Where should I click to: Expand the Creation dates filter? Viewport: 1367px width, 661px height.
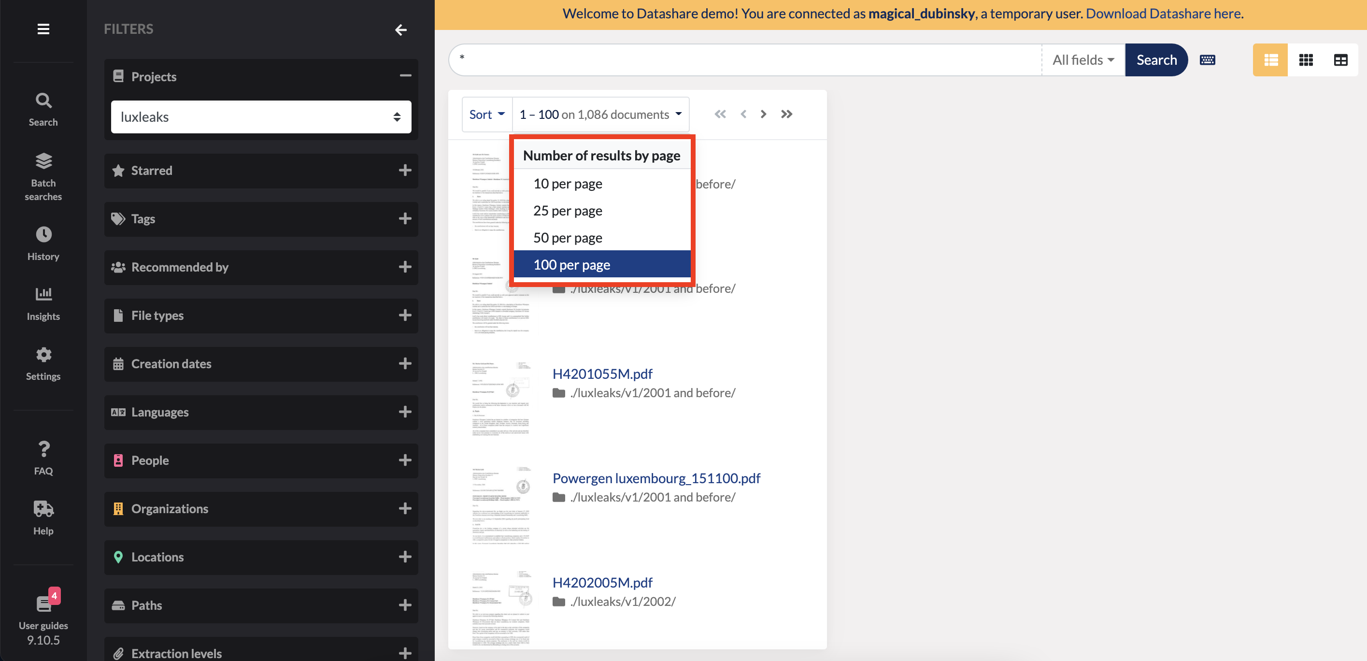[405, 364]
